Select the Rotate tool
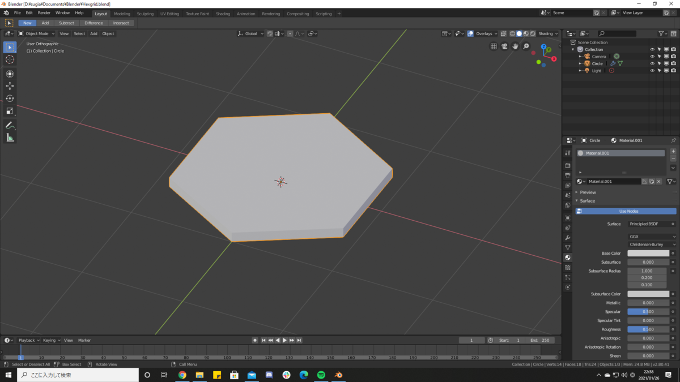This screenshot has height=382, width=680. [x=10, y=98]
